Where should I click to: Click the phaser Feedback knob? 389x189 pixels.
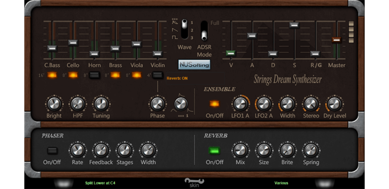coord(101,150)
